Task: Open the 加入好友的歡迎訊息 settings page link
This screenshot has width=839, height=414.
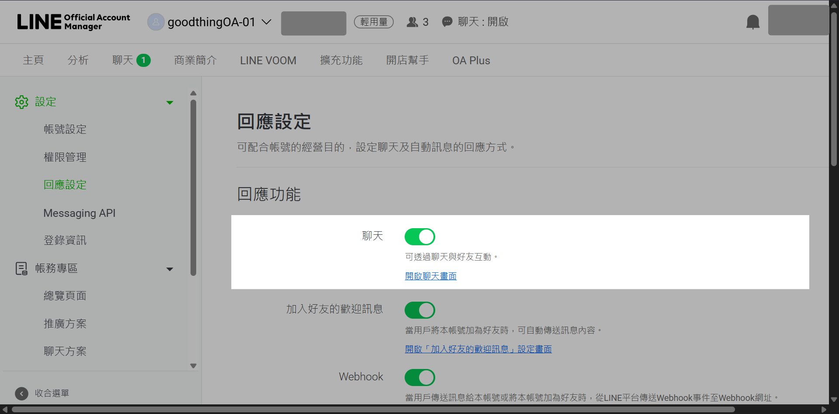Action: coord(478,349)
